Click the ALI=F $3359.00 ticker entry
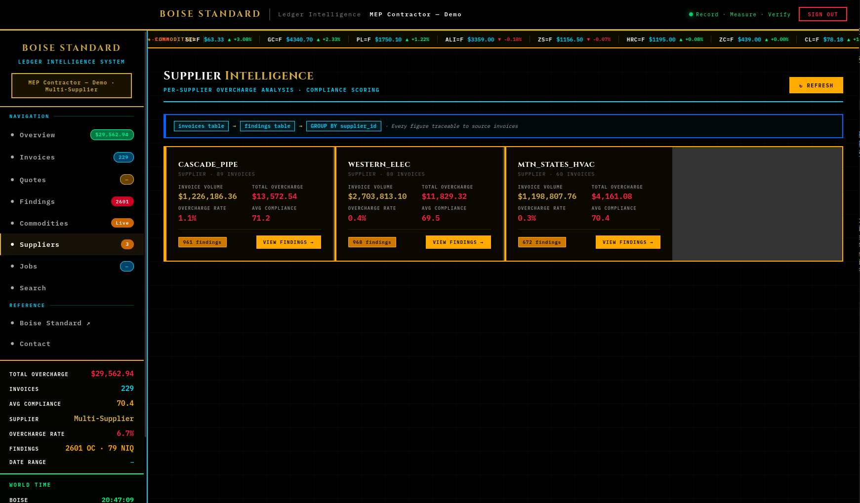Screen dimensions: 860x503 [484, 39]
